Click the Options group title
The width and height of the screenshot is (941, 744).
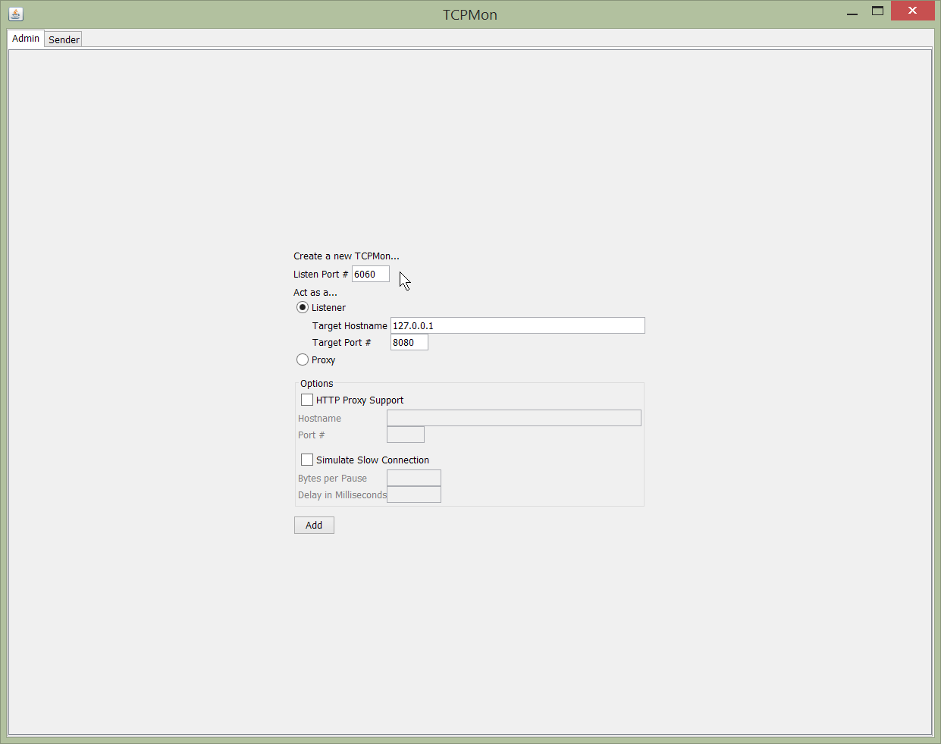click(316, 383)
